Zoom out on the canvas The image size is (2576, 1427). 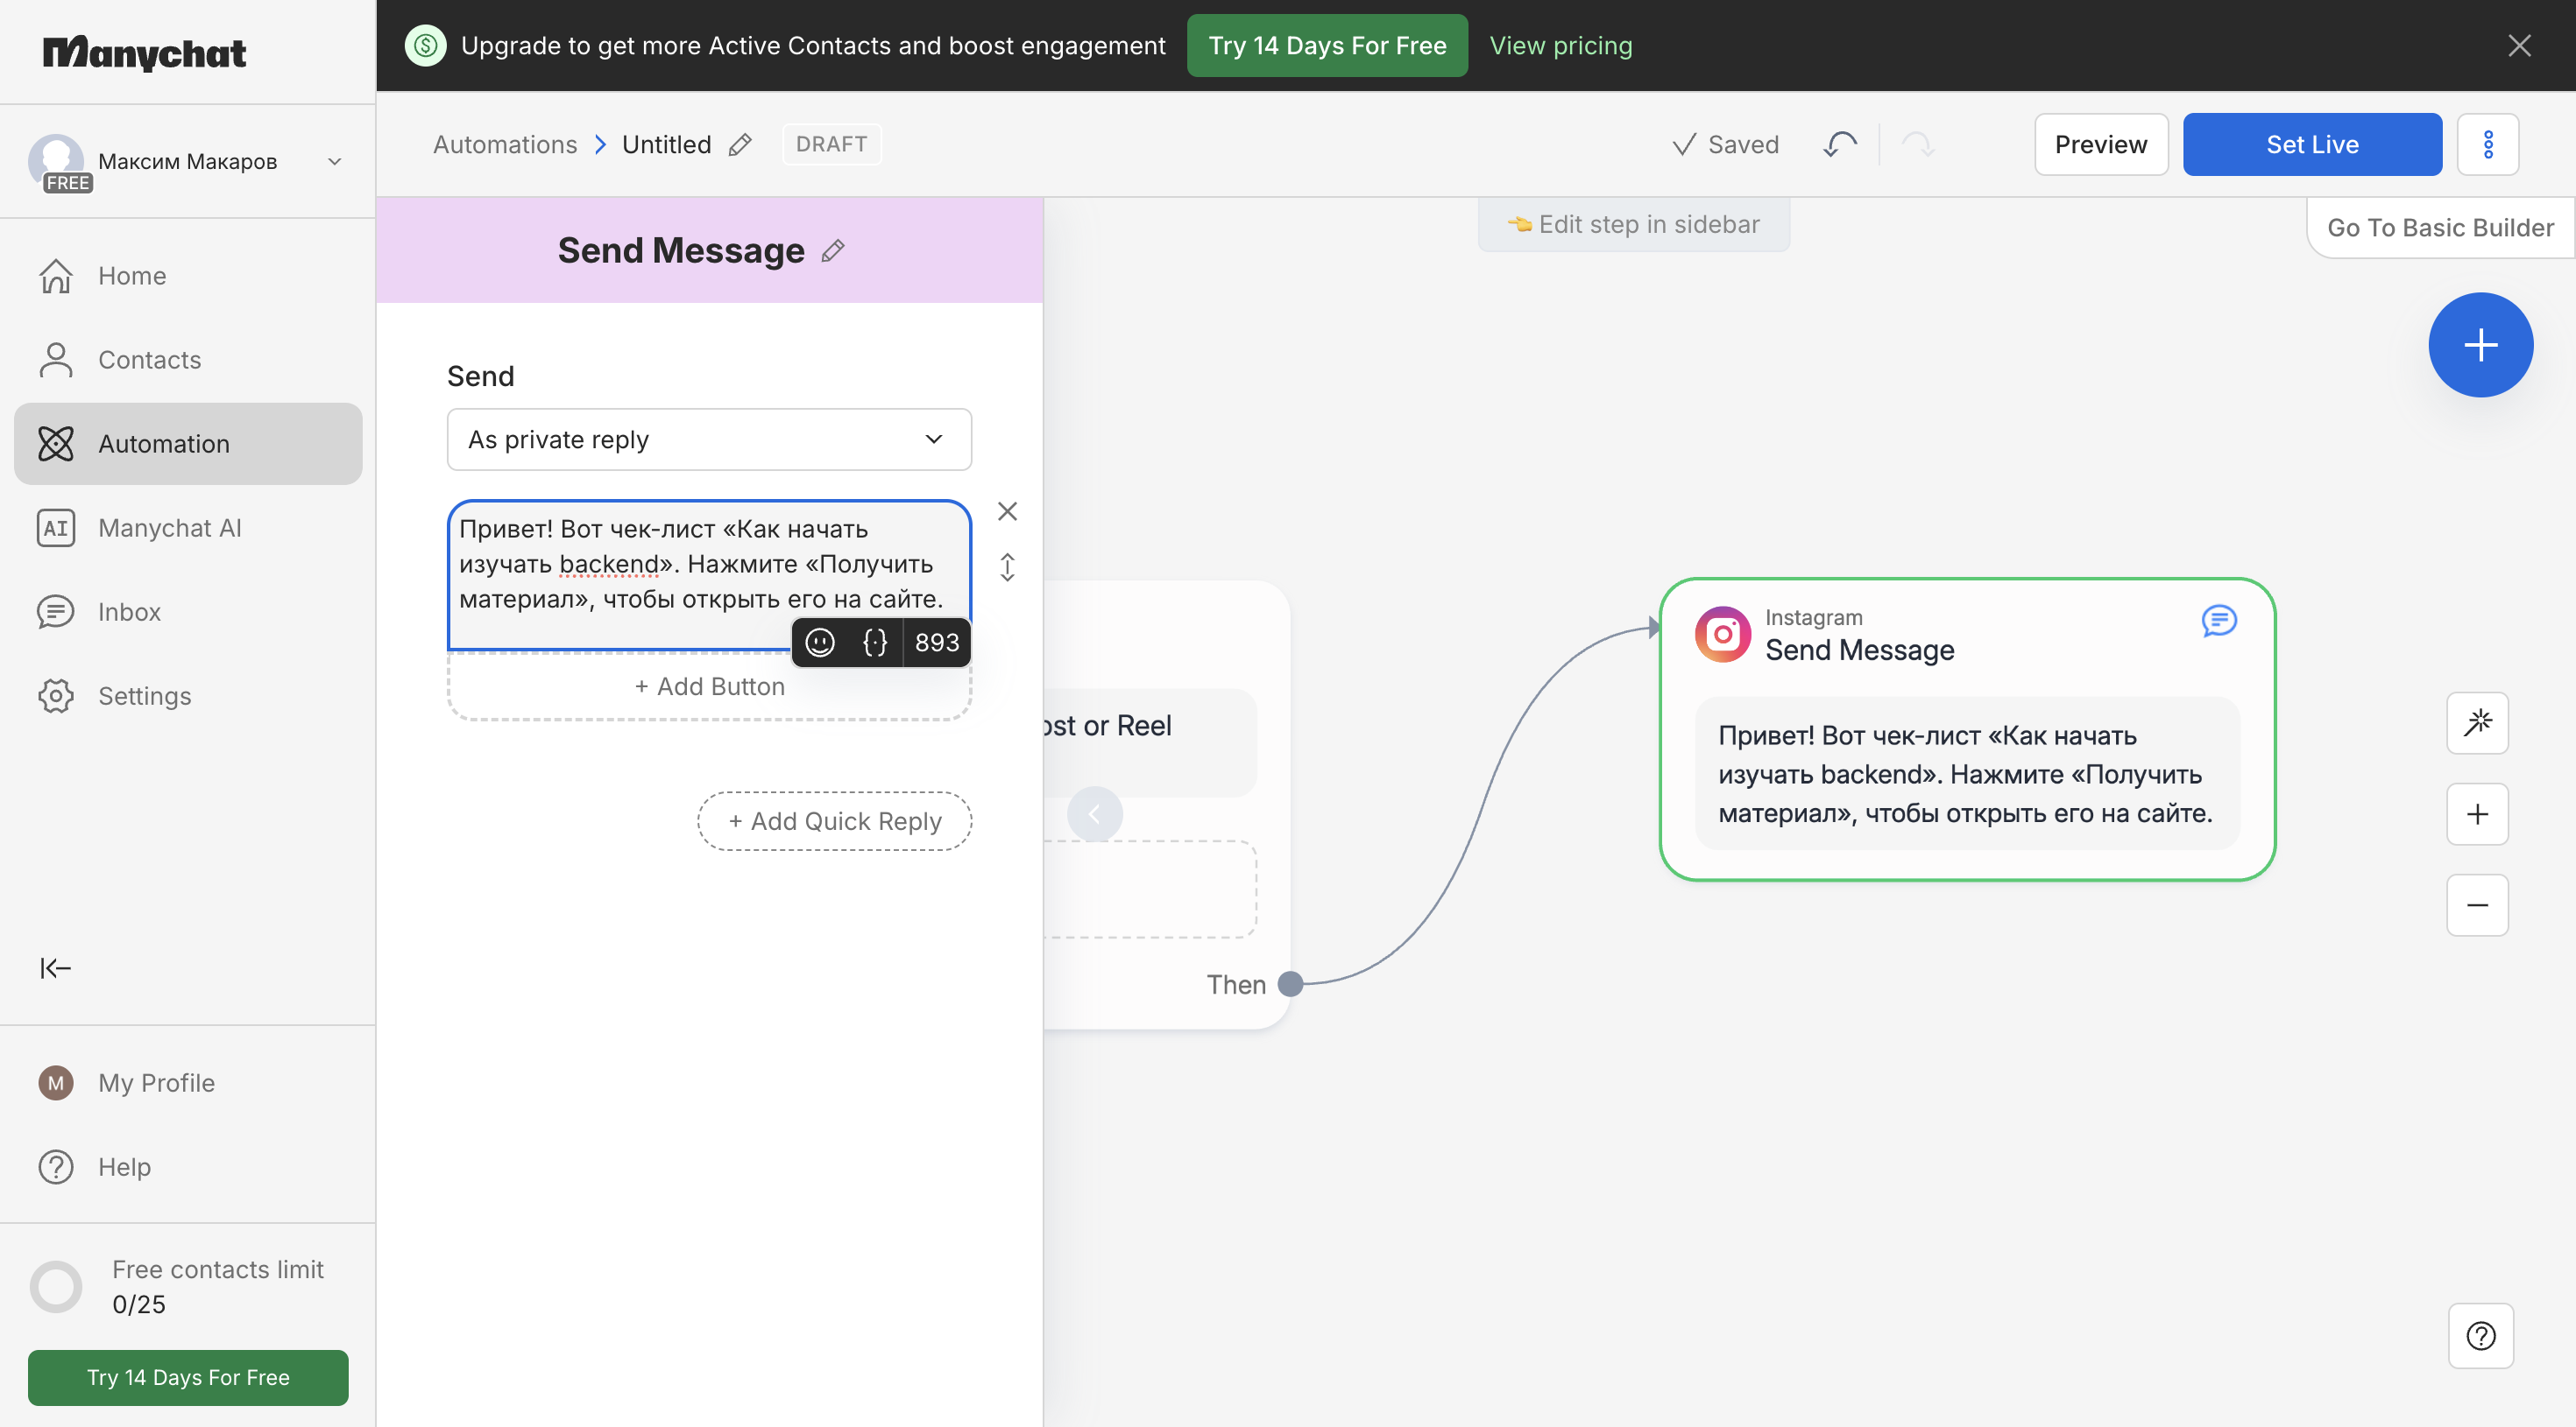click(x=2477, y=905)
